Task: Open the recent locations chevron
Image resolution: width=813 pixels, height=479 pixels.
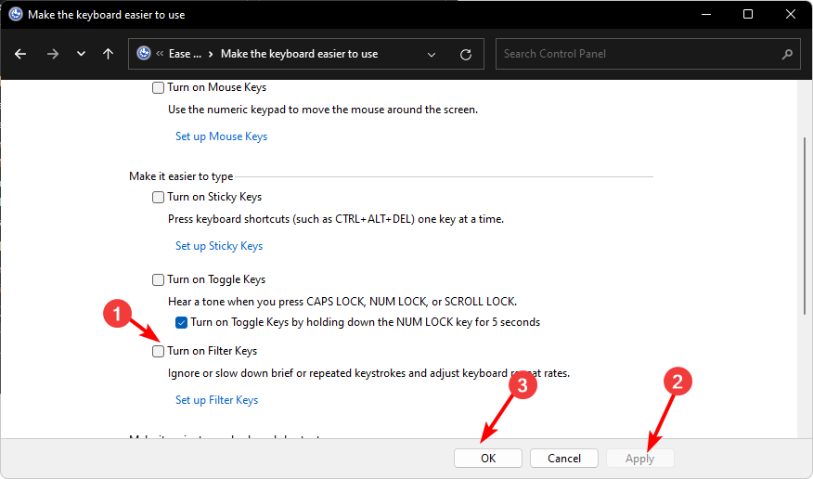Action: coord(81,54)
